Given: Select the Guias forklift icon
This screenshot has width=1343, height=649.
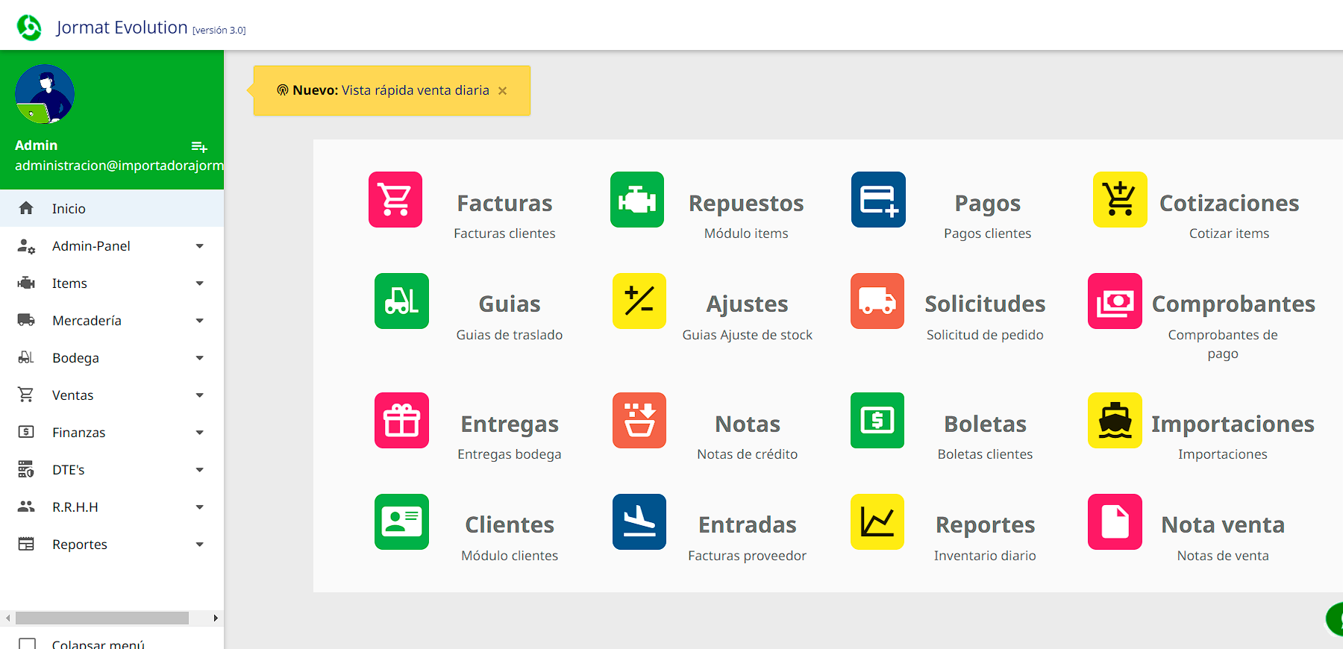Looking at the screenshot, I should pos(401,301).
